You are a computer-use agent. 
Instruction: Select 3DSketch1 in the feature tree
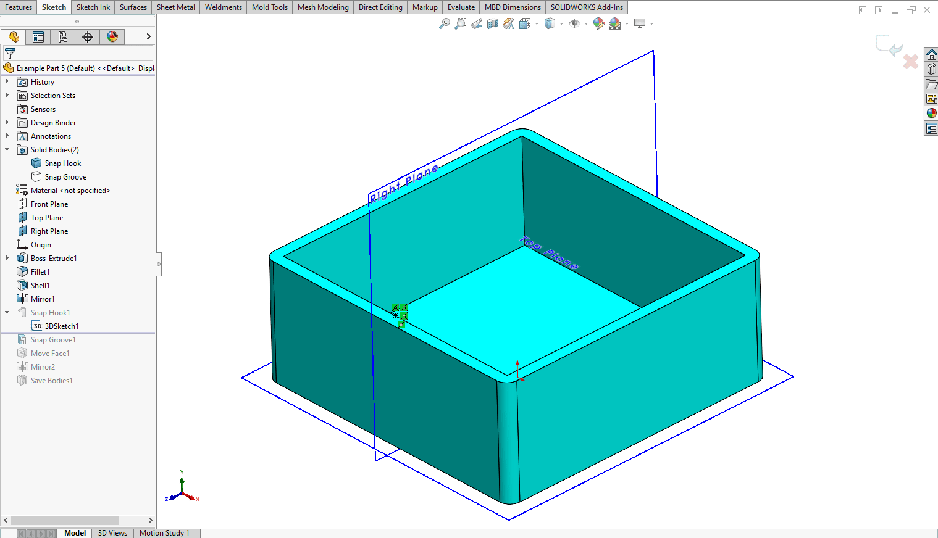click(62, 326)
